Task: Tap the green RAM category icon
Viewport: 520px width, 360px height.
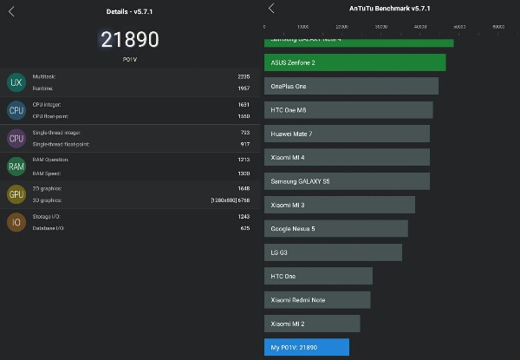Action: tap(16, 167)
